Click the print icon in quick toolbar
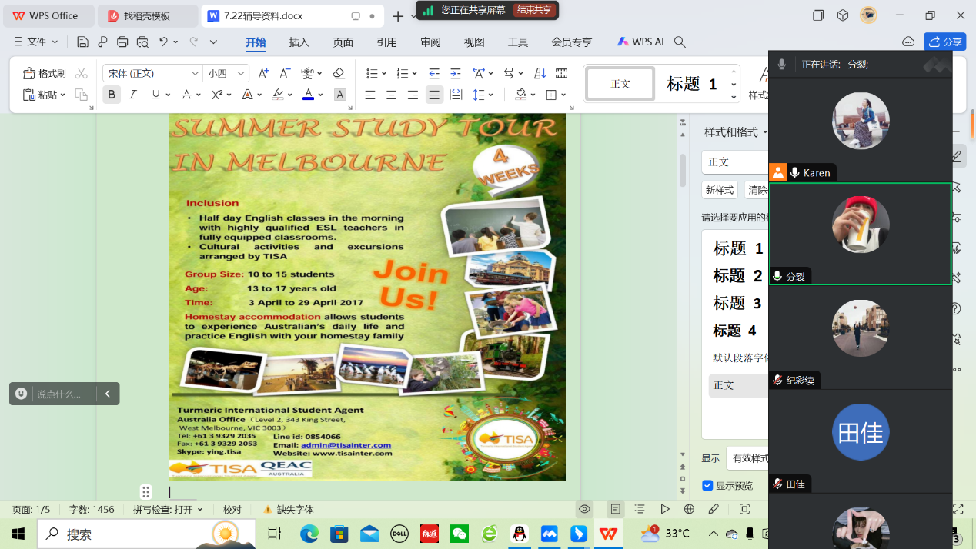 (x=122, y=42)
